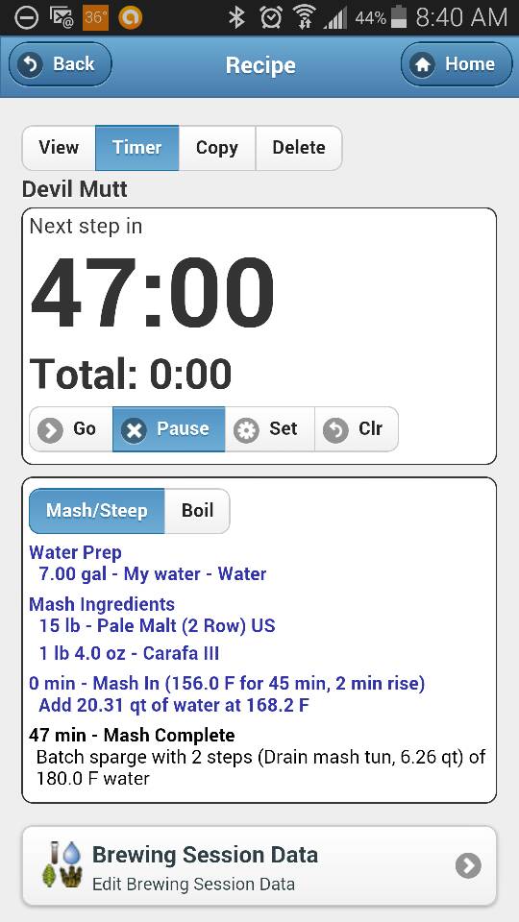Switch to the Boil segment
Viewport: 519px width, 922px height.
tap(197, 510)
